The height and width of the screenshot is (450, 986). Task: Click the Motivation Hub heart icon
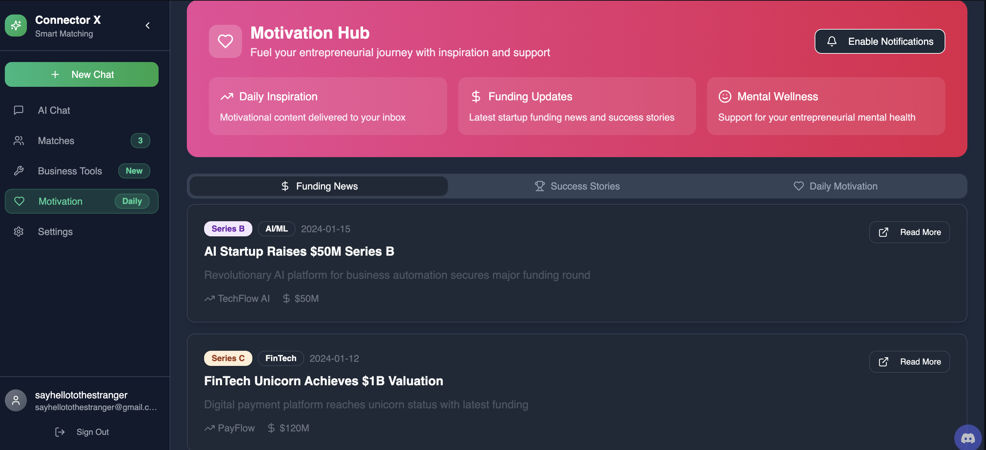[225, 41]
